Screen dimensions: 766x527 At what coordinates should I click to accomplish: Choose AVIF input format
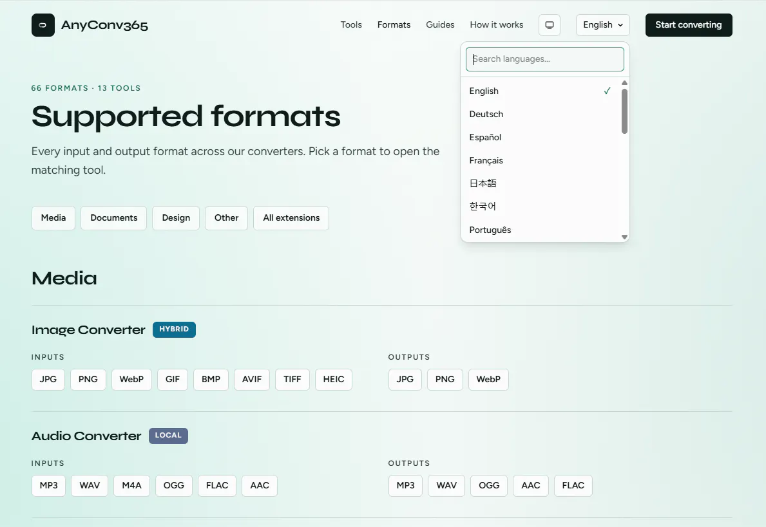[x=252, y=380]
